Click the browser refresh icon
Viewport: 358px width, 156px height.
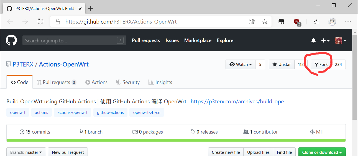(40, 22)
